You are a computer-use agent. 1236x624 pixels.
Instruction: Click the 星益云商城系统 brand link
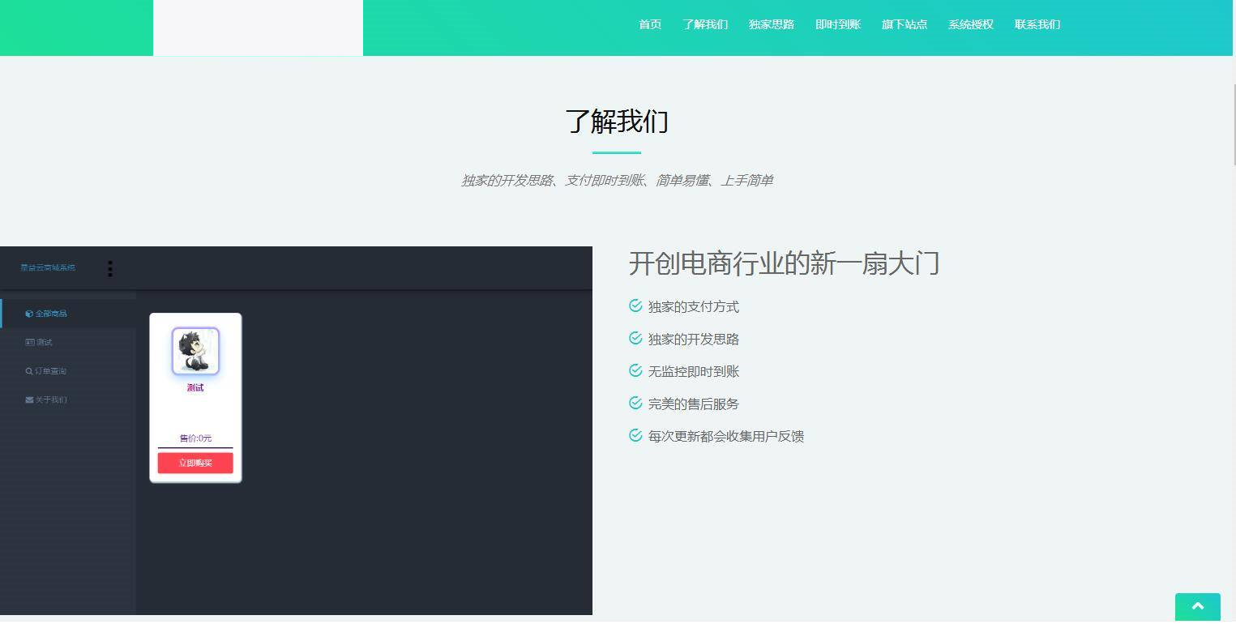tap(46, 267)
